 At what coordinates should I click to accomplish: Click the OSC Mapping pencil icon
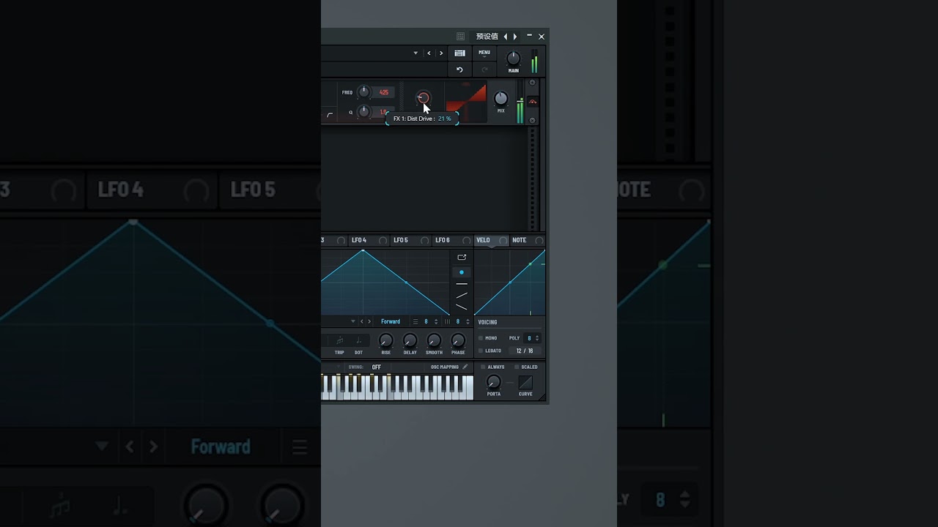(465, 367)
